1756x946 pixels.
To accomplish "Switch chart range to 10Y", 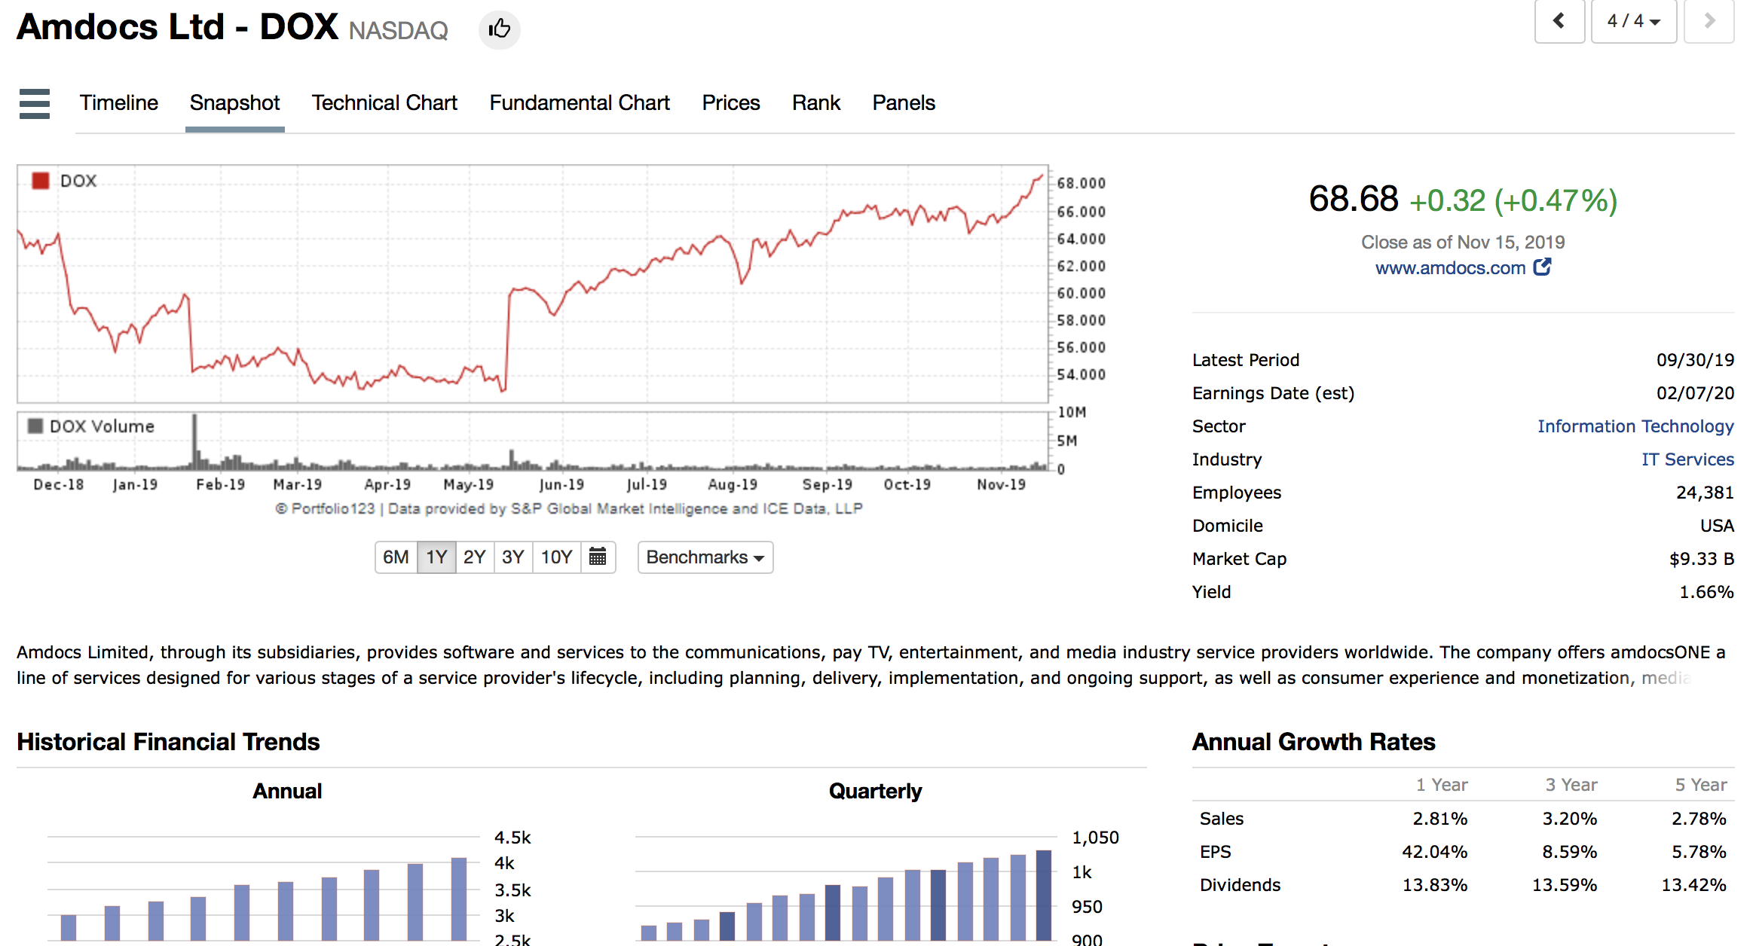I will coord(556,557).
